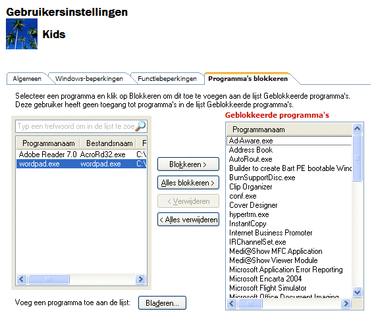
Task: Select Medi@Show MFC Application entry
Action: tap(289, 251)
